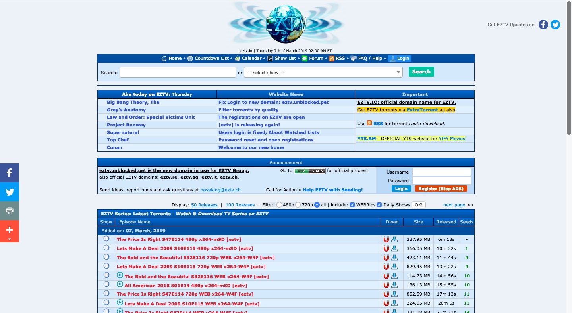Download torrent for Lets Make A Deal 480p

coord(394,248)
